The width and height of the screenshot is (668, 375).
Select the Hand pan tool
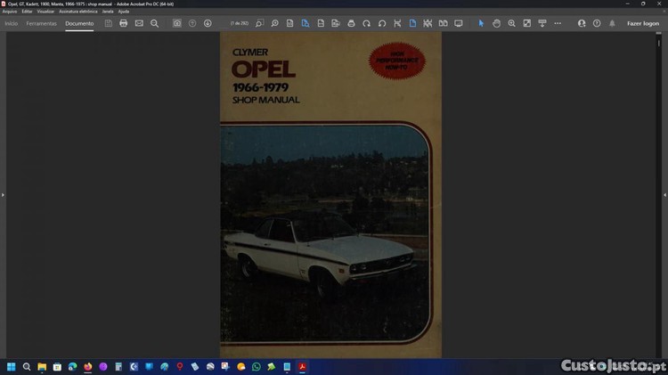pos(497,23)
